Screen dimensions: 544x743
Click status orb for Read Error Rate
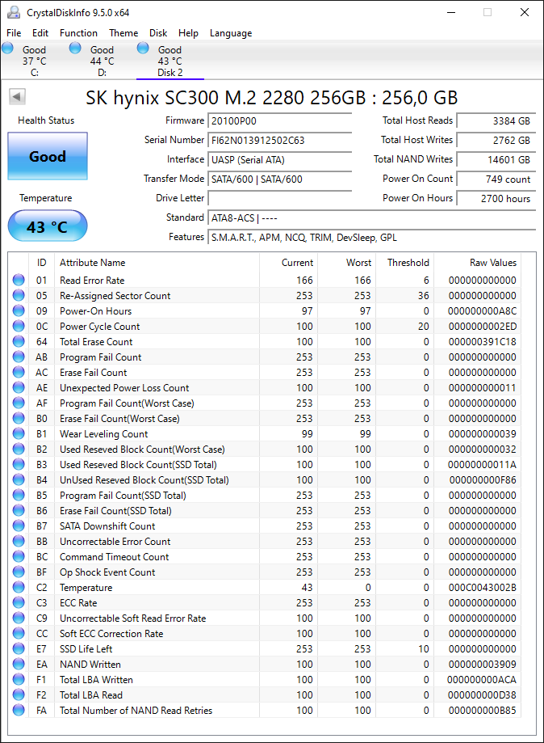19,280
